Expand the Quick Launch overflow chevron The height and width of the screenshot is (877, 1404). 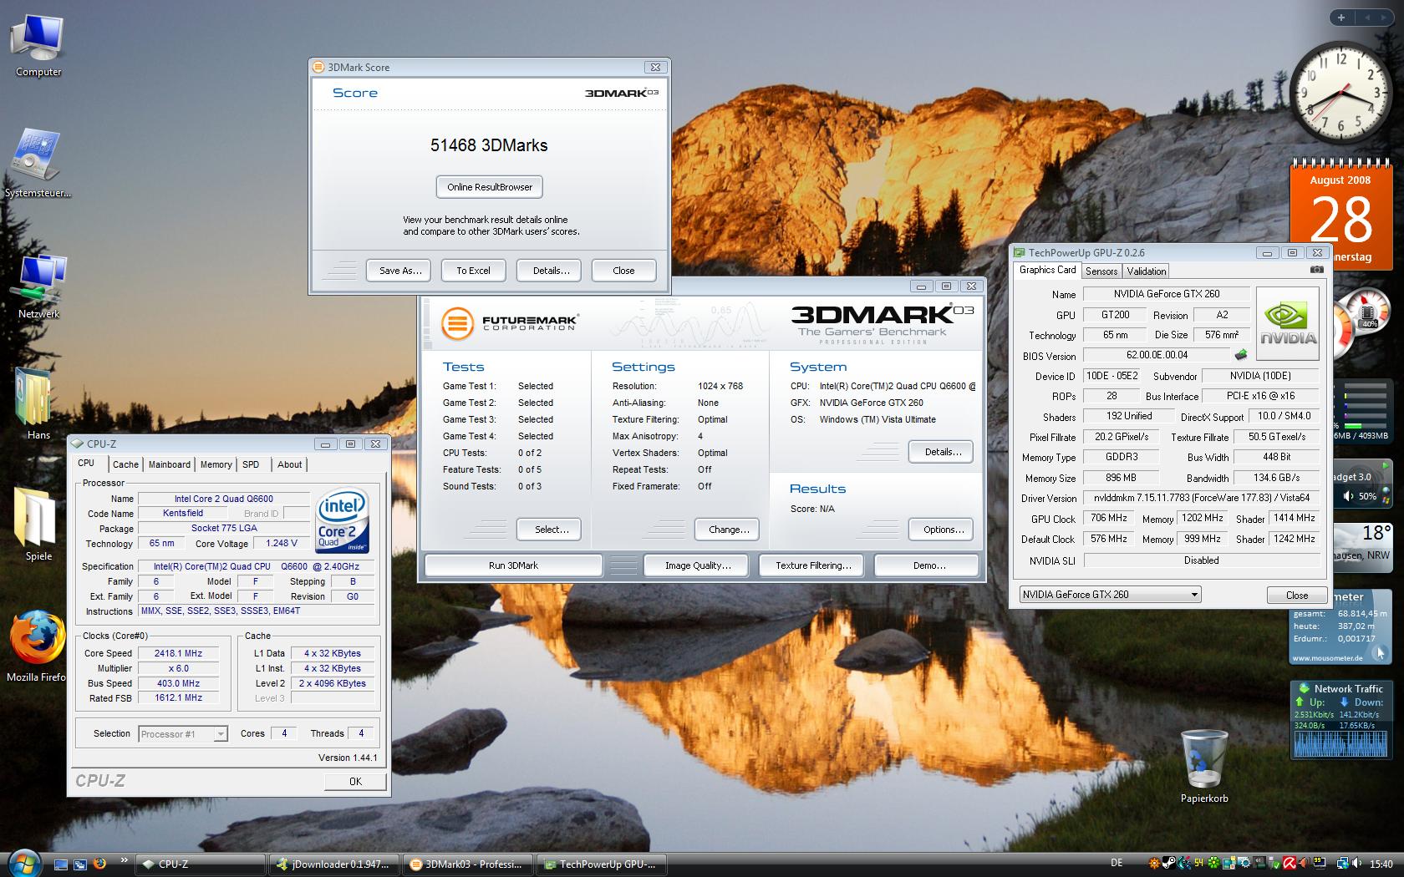125,859
